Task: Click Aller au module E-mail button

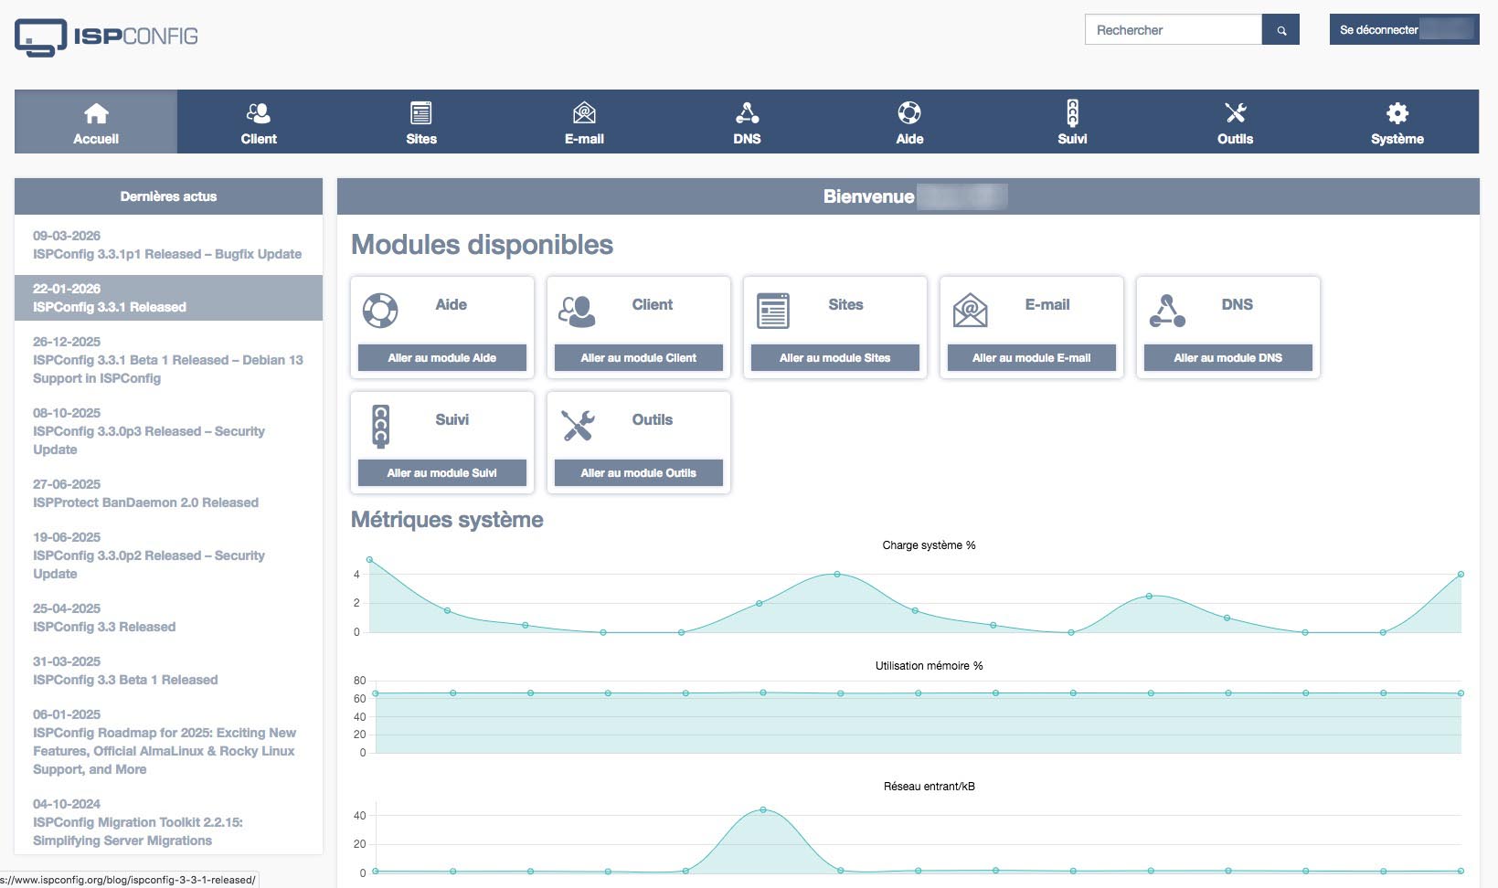Action: tap(1032, 358)
